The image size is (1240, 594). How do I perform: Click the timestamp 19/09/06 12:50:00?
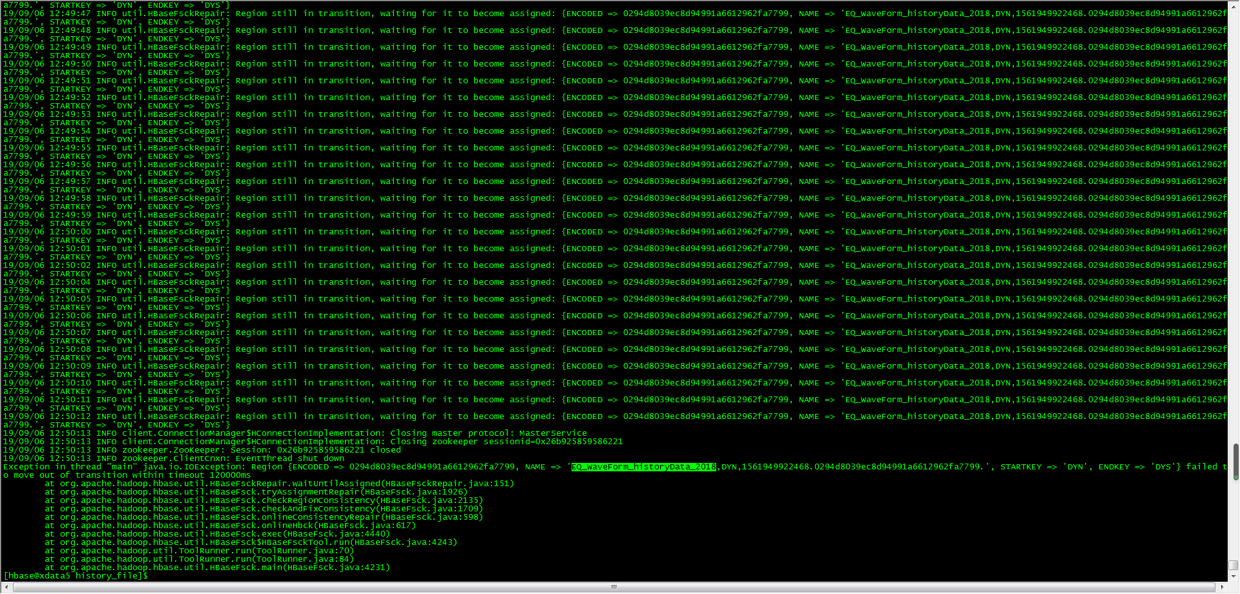click(47, 232)
